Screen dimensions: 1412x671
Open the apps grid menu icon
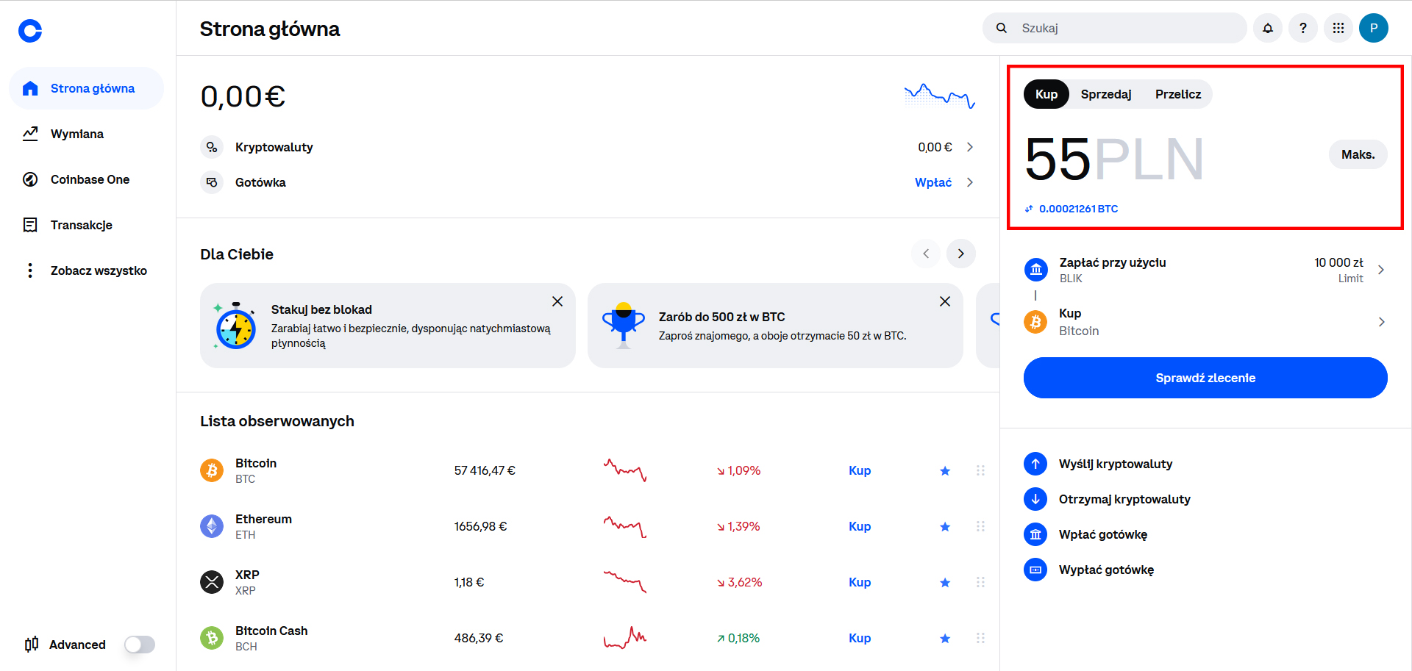coord(1338,28)
